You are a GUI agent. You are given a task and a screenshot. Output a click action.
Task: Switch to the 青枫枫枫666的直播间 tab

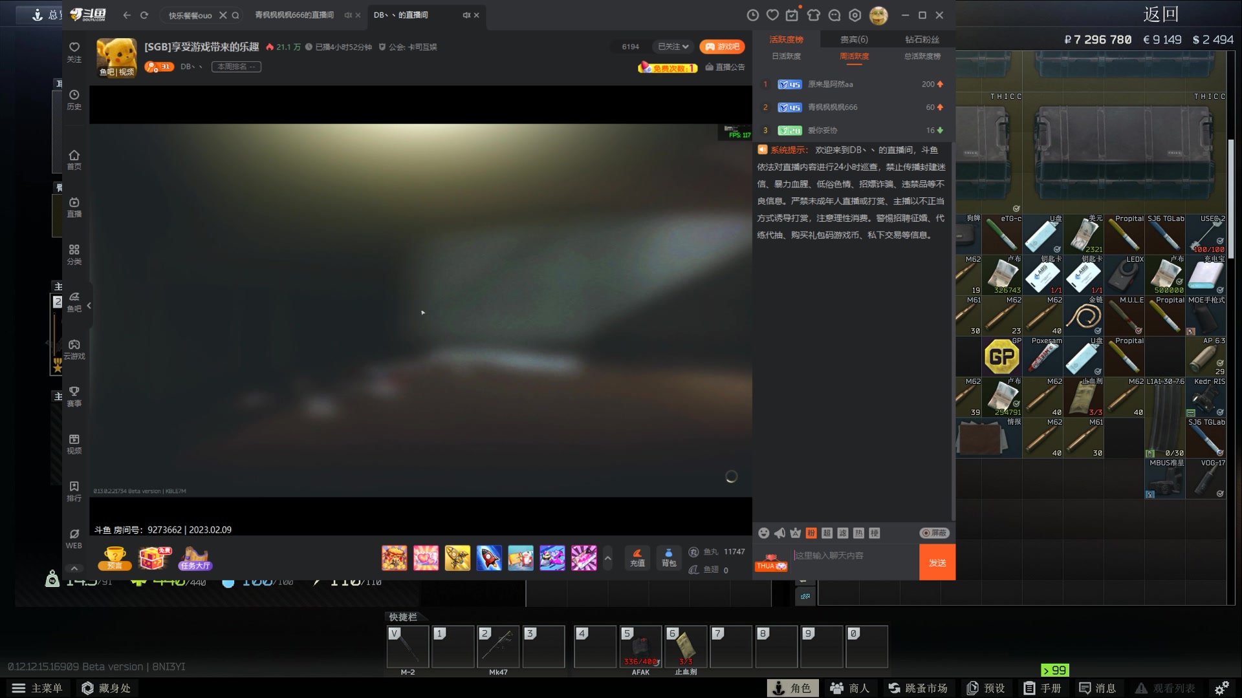coord(294,15)
